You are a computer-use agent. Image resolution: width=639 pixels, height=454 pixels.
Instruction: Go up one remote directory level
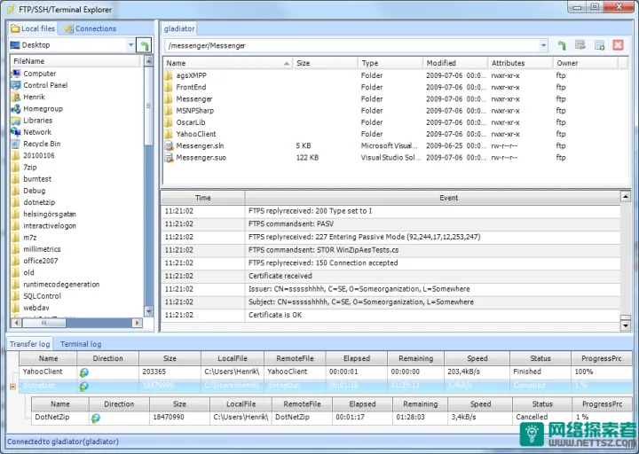pyautogui.click(x=562, y=45)
